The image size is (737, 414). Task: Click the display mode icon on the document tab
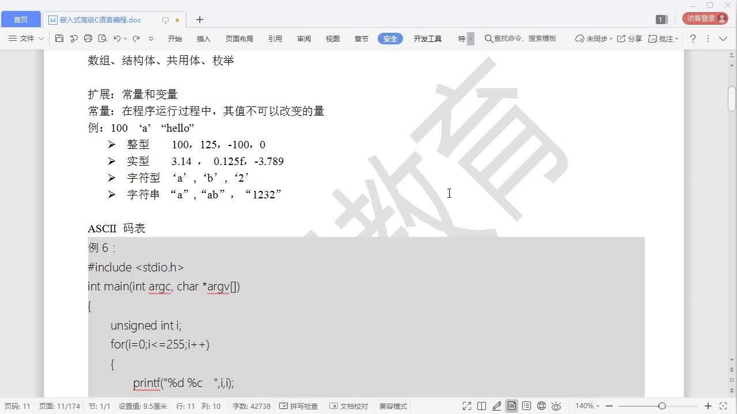point(165,20)
